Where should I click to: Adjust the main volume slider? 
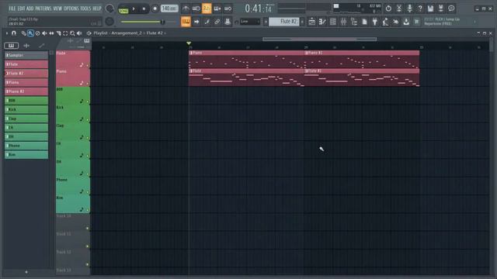(x=148, y=22)
